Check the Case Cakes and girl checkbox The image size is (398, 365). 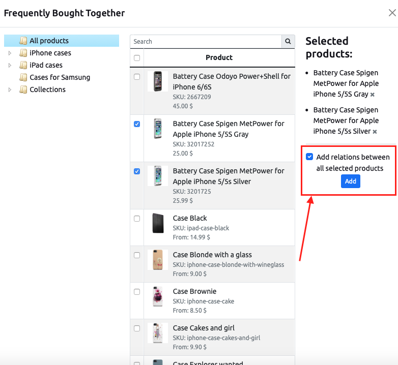[x=137, y=328]
